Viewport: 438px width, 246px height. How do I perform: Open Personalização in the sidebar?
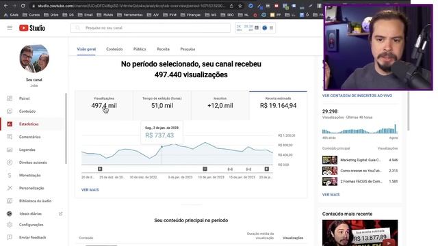31,189
